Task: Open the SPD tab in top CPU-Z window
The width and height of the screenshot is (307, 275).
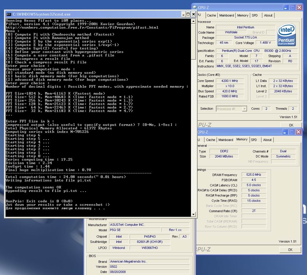Action: (x=255, y=15)
